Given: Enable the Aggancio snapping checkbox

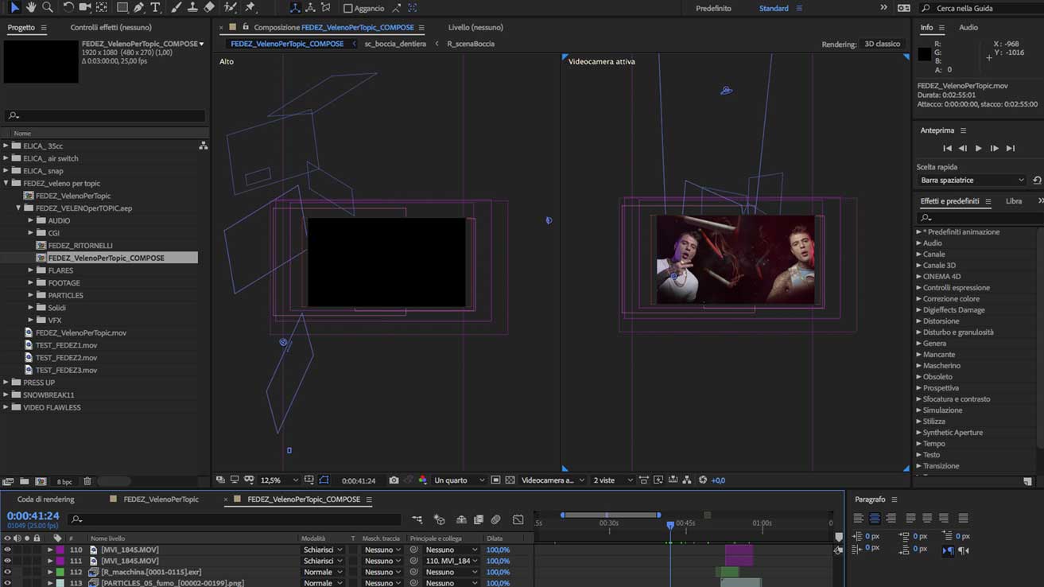Looking at the screenshot, I should [347, 8].
